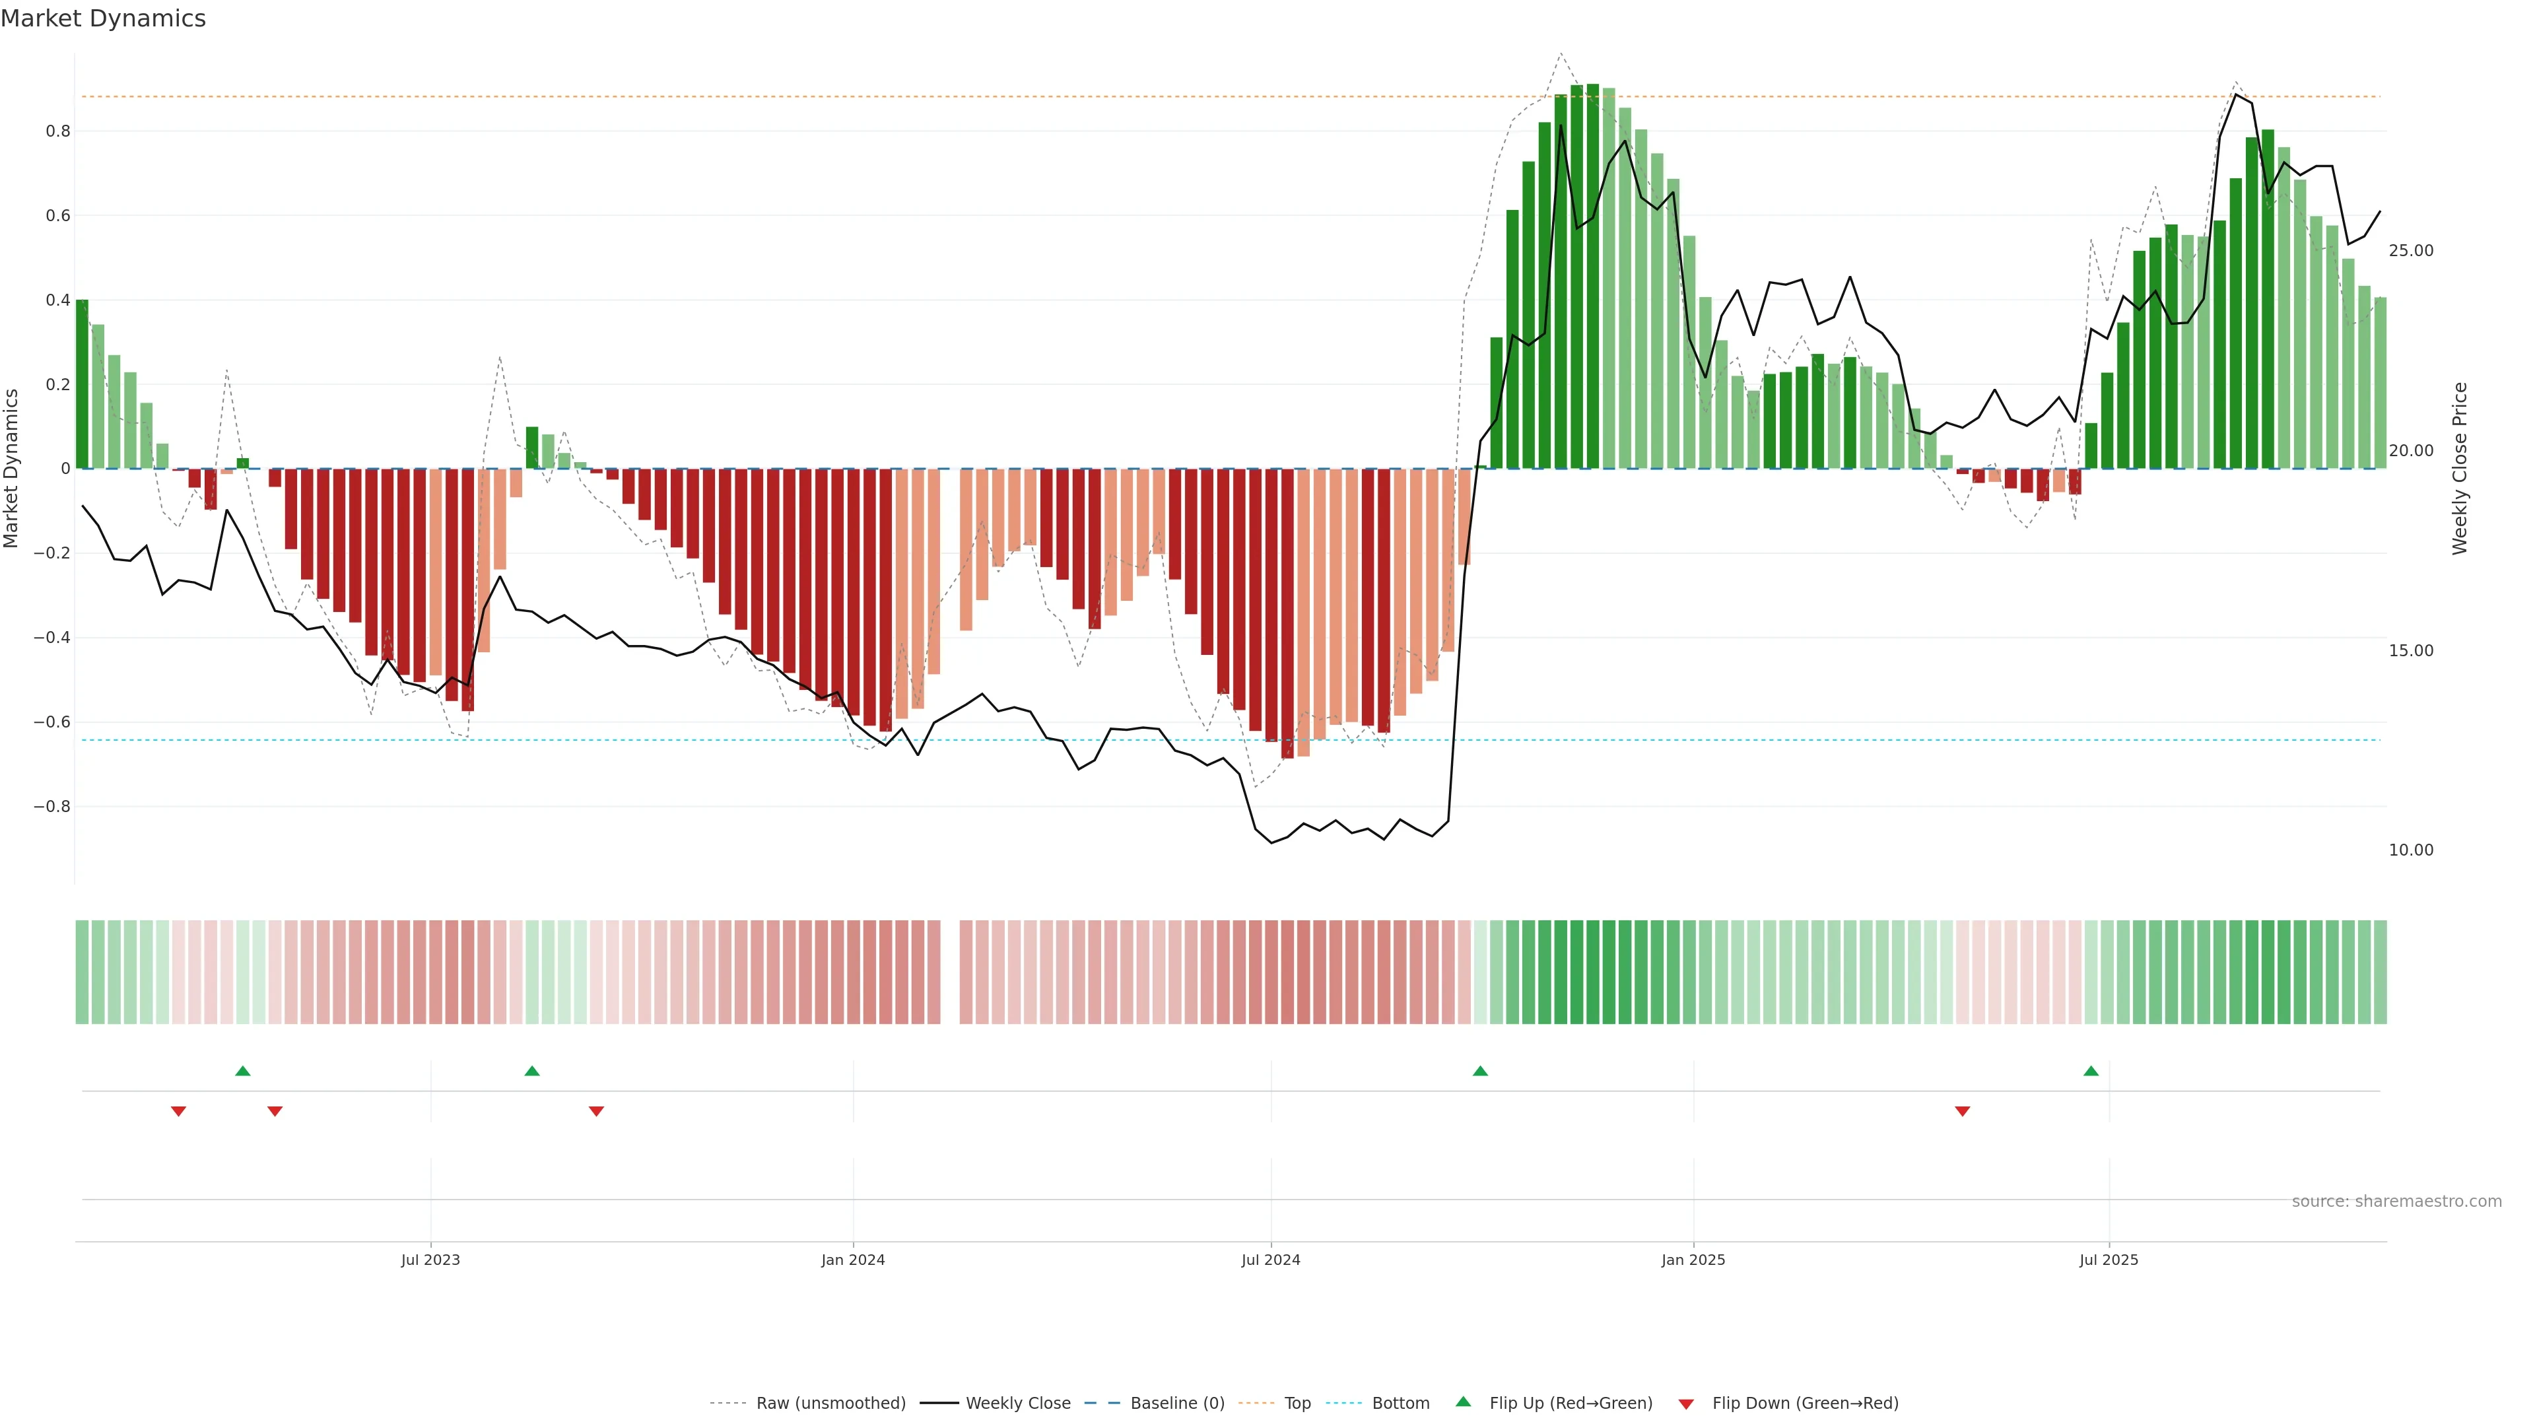The image size is (2535, 1426).
Task: Click the first green flip-up marker
Action: (243, 1071)
